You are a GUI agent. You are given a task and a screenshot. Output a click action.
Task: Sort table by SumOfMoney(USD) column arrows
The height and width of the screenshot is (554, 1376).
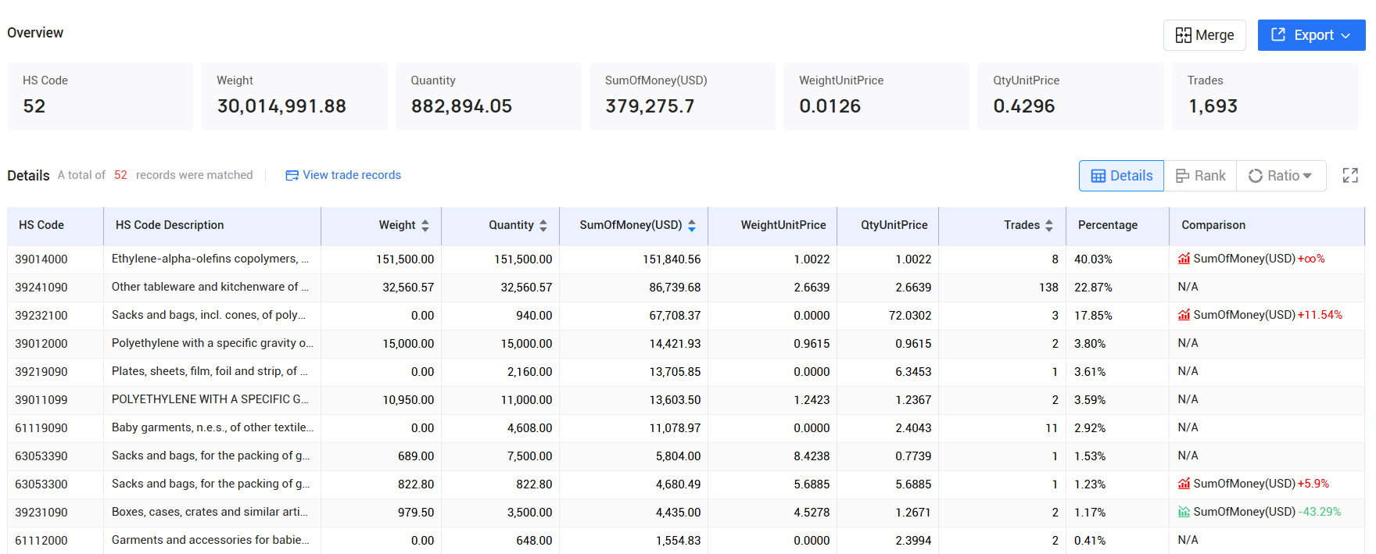click(692, 225)
